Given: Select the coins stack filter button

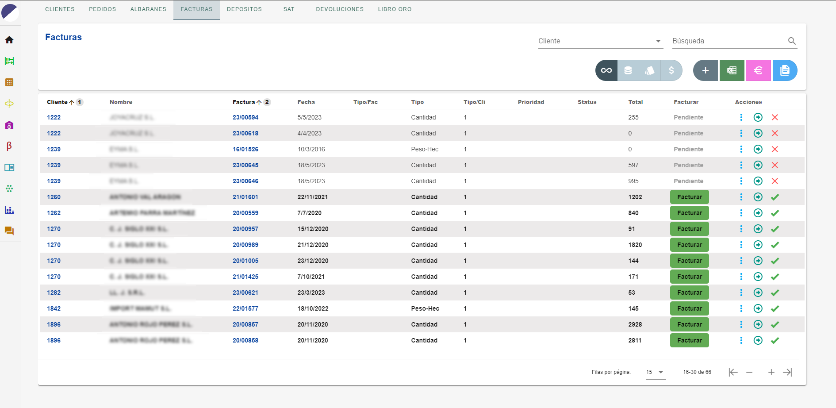Looking at the screenshot, I should coord(628,70).
